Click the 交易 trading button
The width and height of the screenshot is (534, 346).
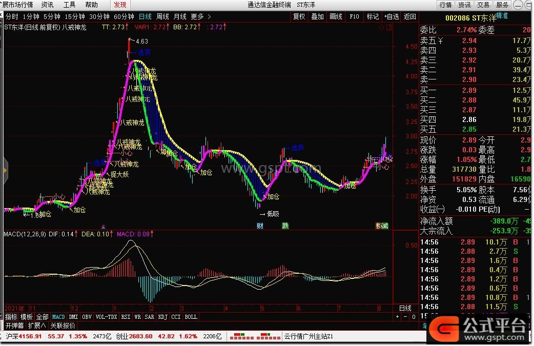483,5
